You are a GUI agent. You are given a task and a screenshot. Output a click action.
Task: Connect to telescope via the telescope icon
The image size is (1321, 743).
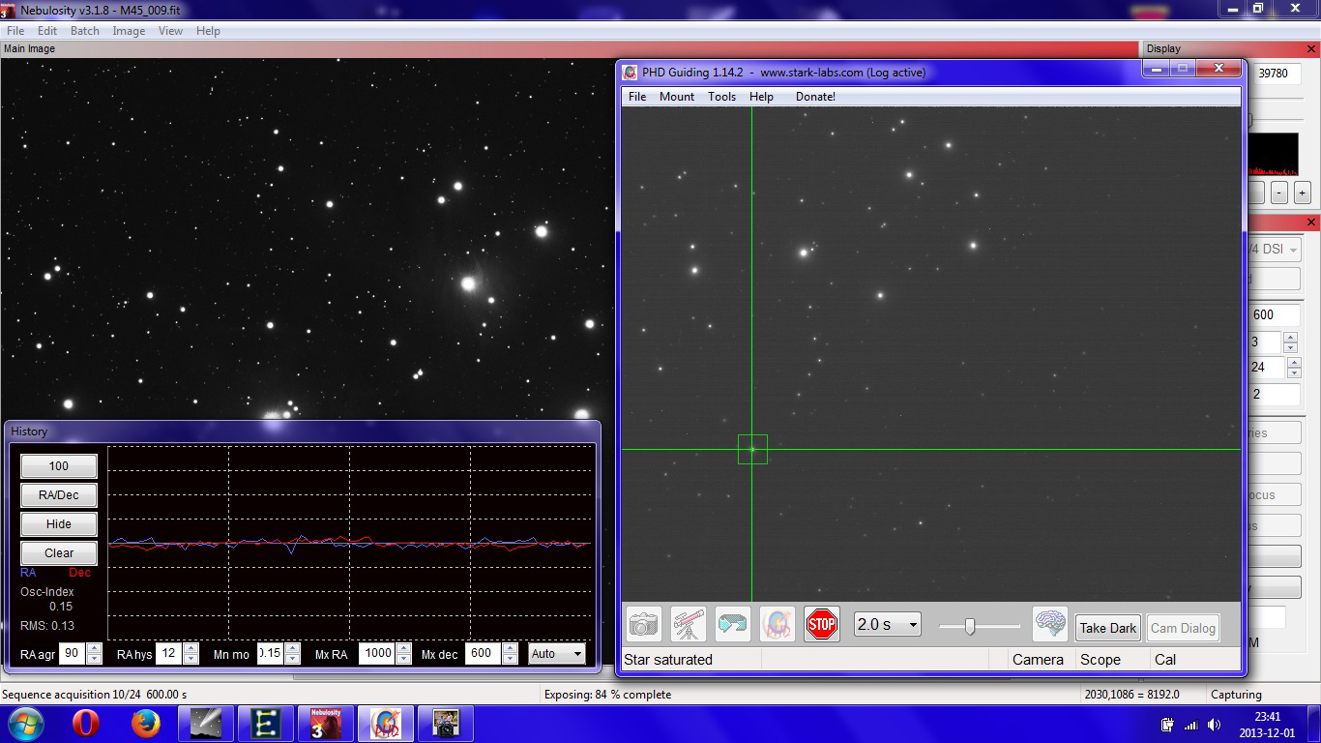click(687, 624)
